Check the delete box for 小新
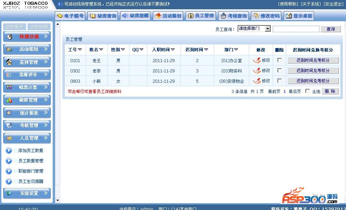Screen dimensions: 346x210 pos(280,81)
